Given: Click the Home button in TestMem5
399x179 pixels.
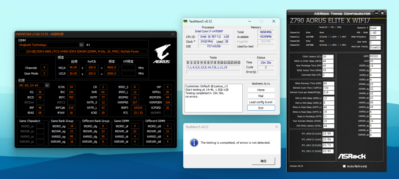Looking at the screenshot, I should click(261, 90).
